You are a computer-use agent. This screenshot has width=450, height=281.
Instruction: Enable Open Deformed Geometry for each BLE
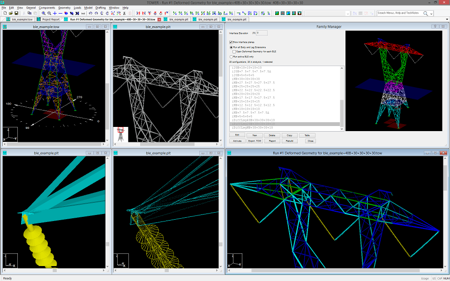tap(234, 52)
